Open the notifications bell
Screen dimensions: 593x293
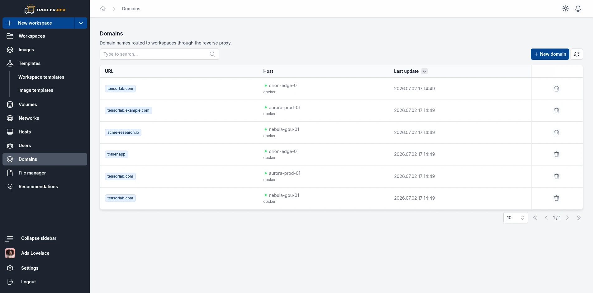click(578, 9)
